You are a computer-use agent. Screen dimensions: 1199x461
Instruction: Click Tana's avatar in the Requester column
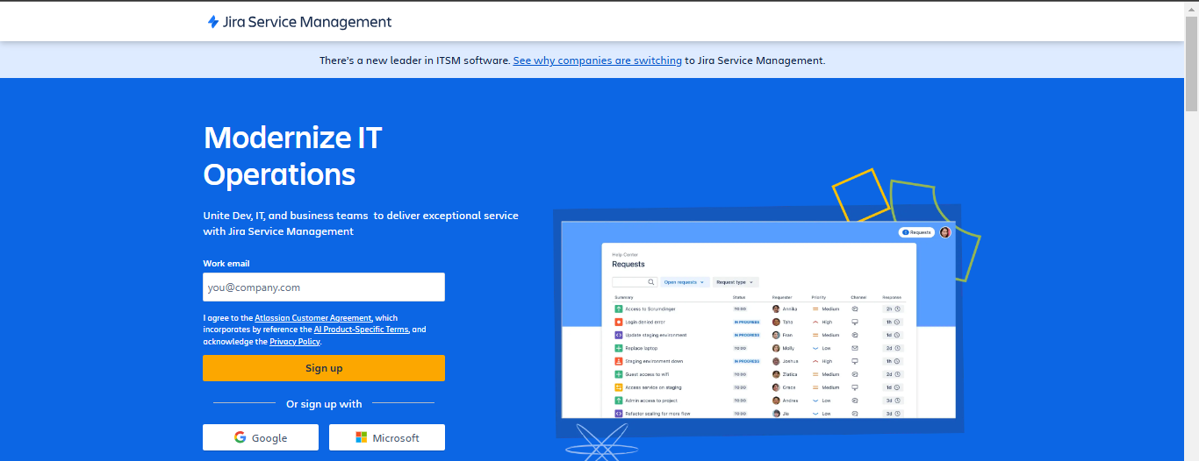(x=776, y=322)
